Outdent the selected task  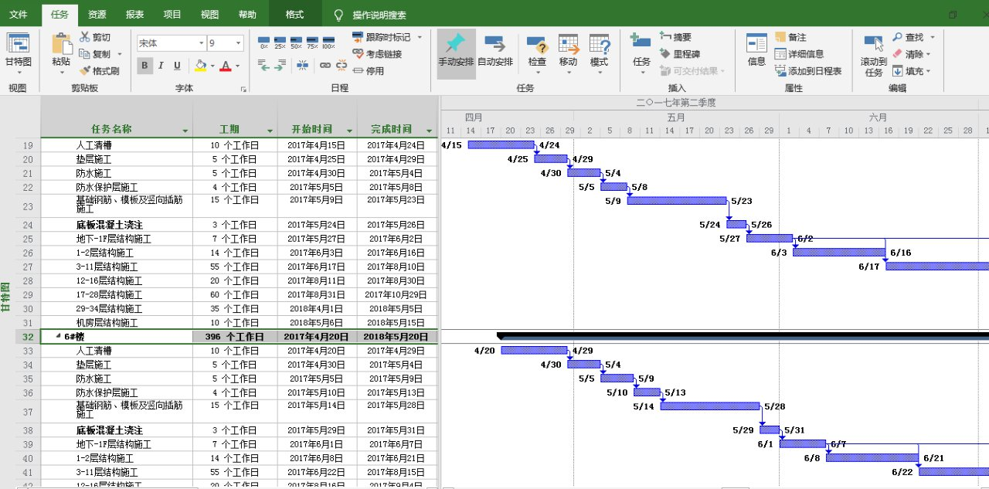(x=263, y=66)
